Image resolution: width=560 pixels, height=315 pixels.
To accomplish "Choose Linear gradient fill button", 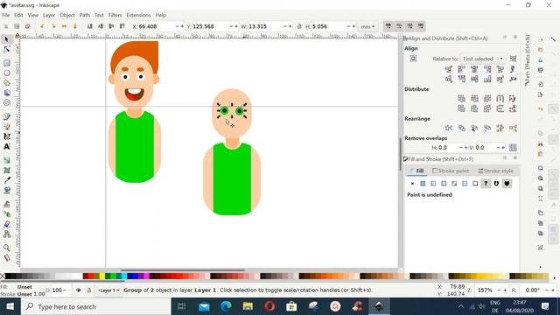I will click(x=433, y=184).
